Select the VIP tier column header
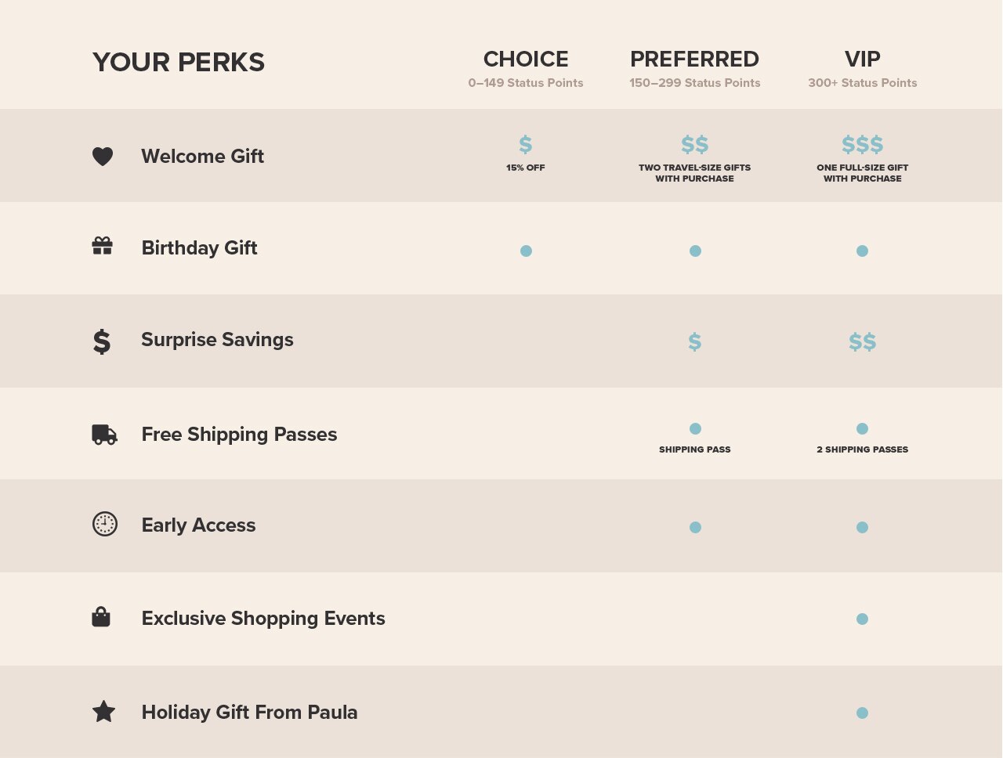This screenshot has width=1003, height=758. 863,60
